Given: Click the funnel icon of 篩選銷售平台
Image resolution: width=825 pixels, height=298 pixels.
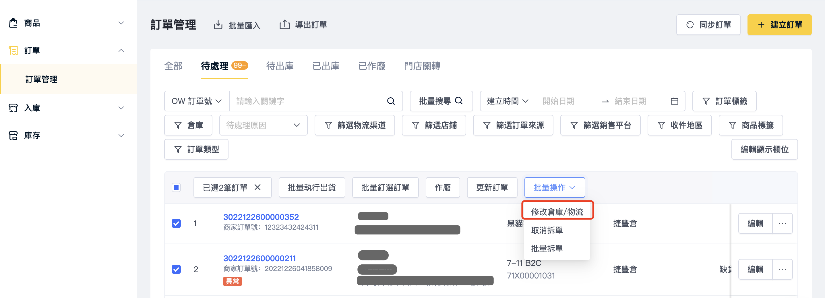Looking at the screenshot, I should (x=574, y=125).
